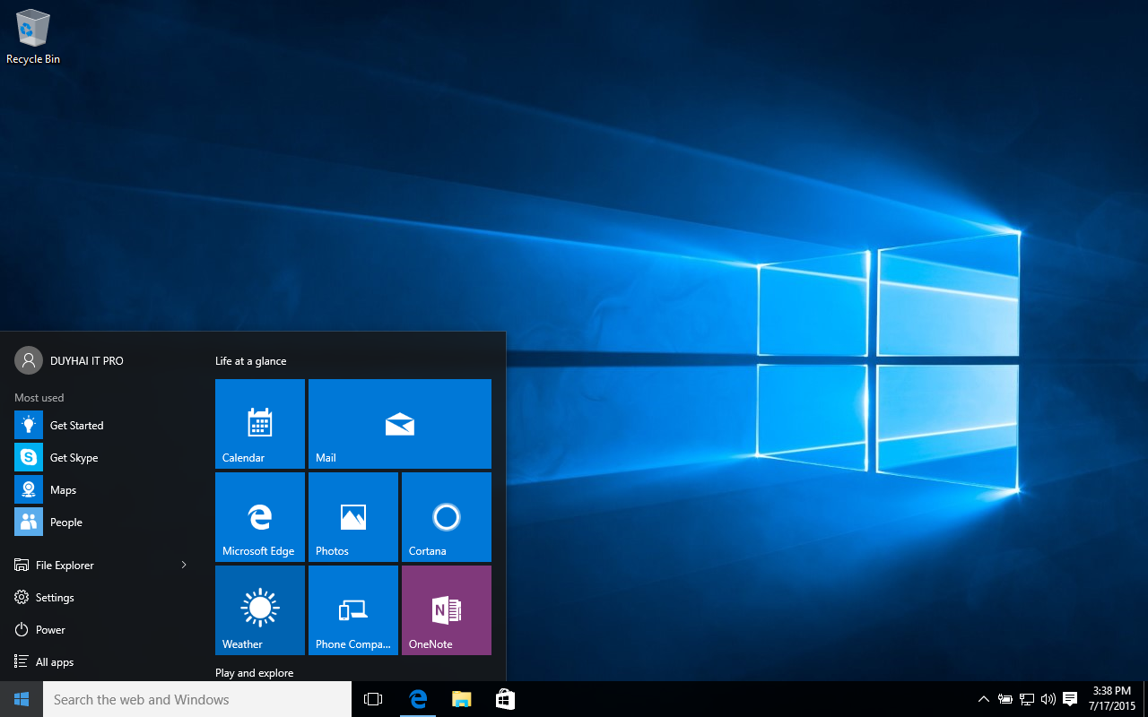Launch the OneNote tile
The image size is (1148, 717).
tap(447, 610)
